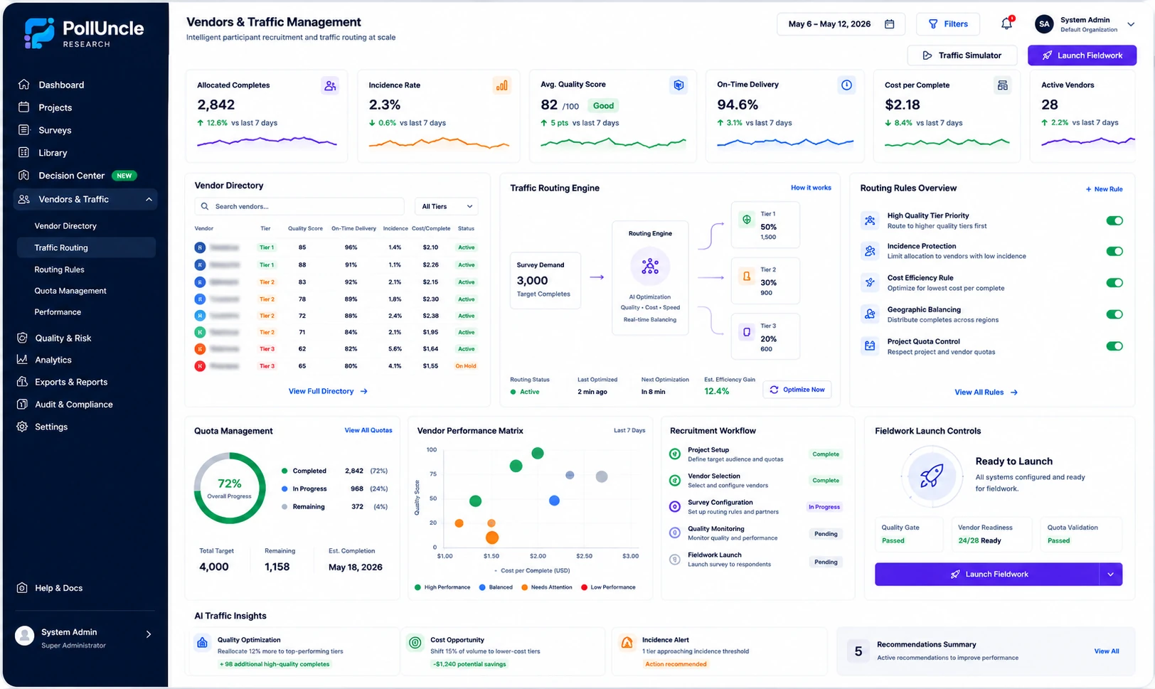The image size is (1155, 689).
Task: Turn off the Incidence Protection toggle
Action: pos(1114,251)
